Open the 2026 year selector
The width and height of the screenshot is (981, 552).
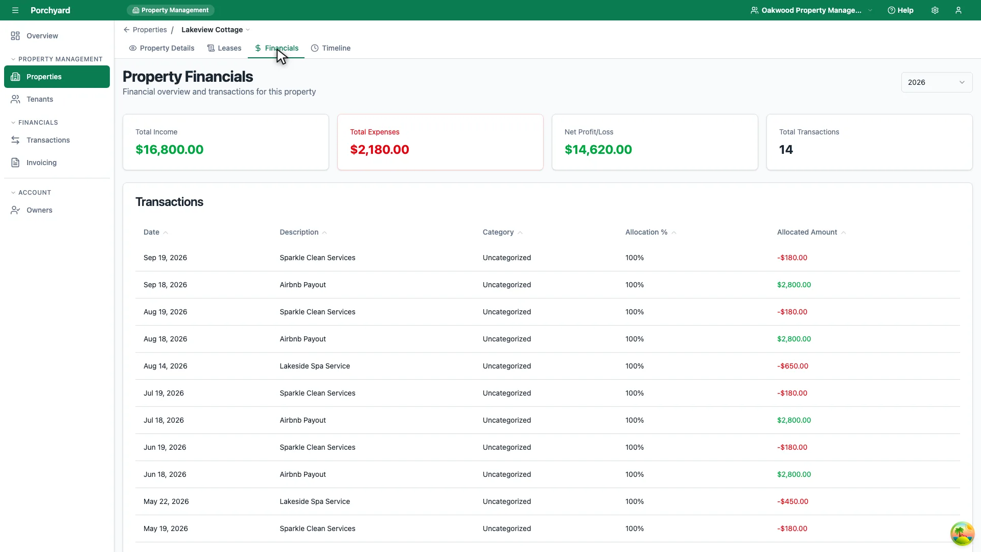(937, 82)
